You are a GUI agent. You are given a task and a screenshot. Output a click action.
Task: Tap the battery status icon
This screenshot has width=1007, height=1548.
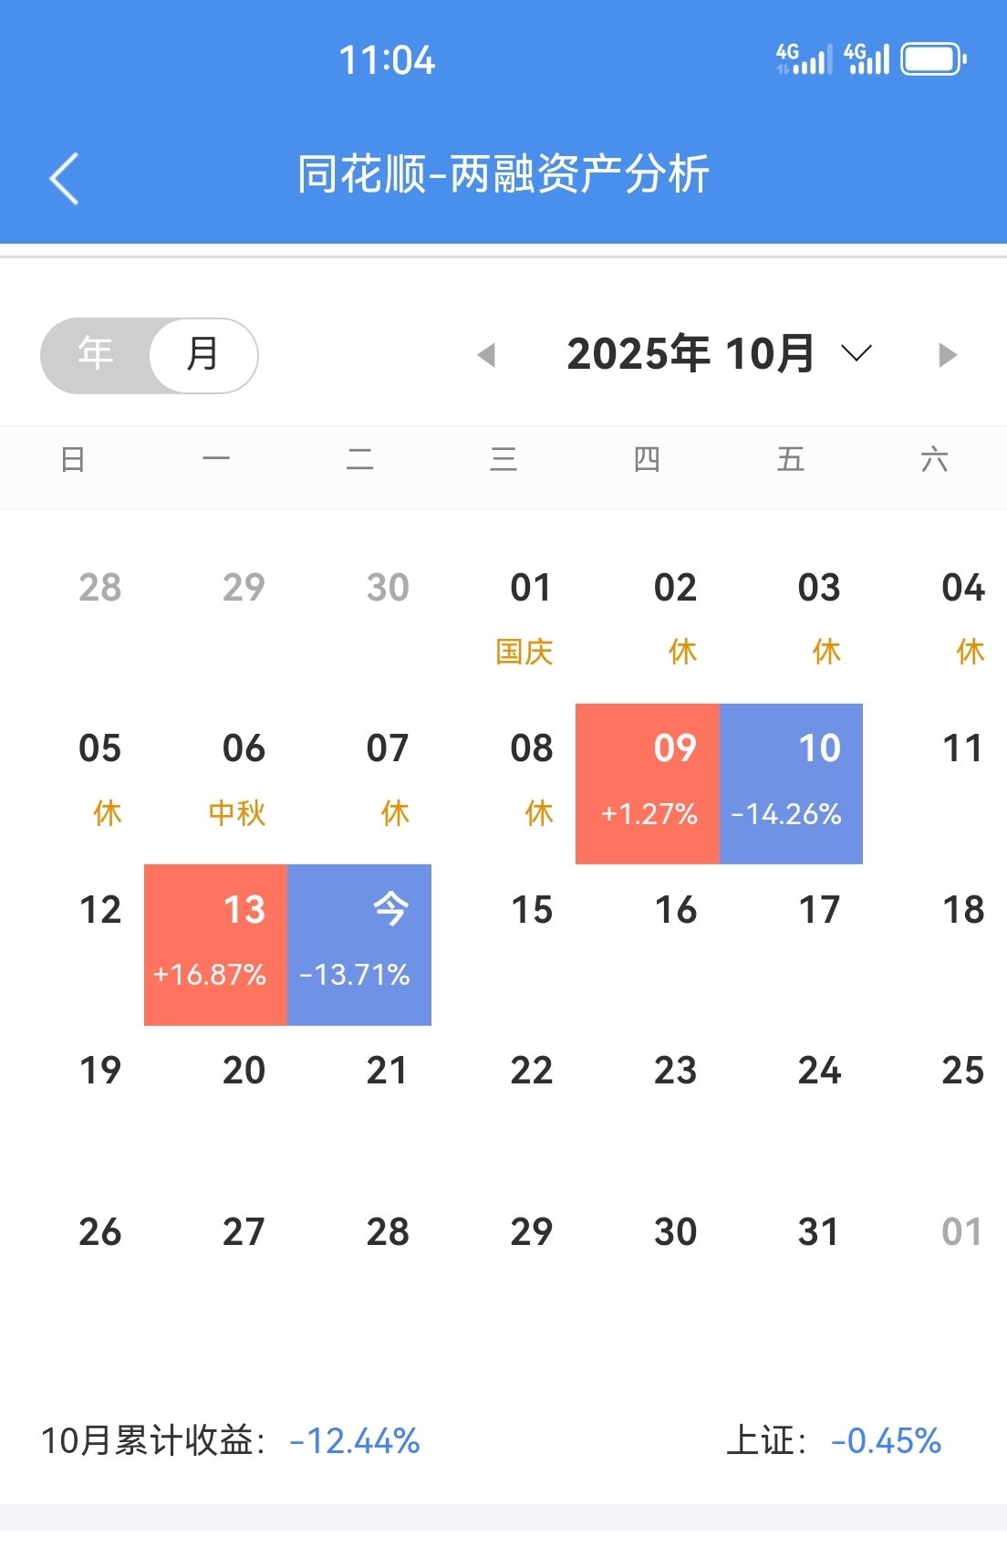point(933,60)
